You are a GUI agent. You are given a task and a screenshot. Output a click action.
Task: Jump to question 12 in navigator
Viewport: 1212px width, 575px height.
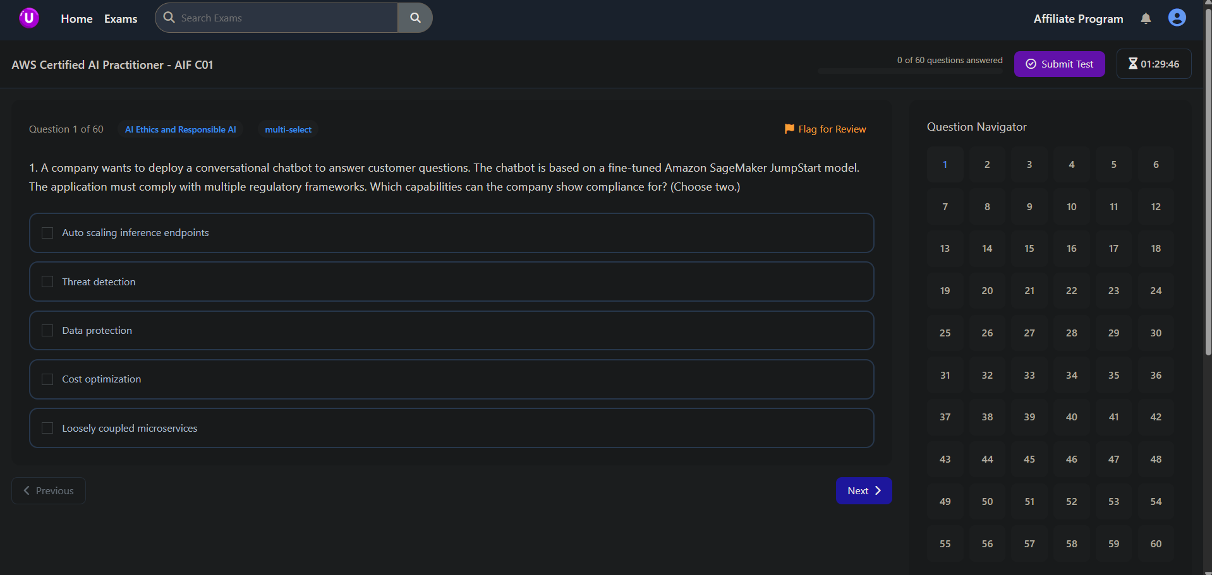tap(1156, 206)
